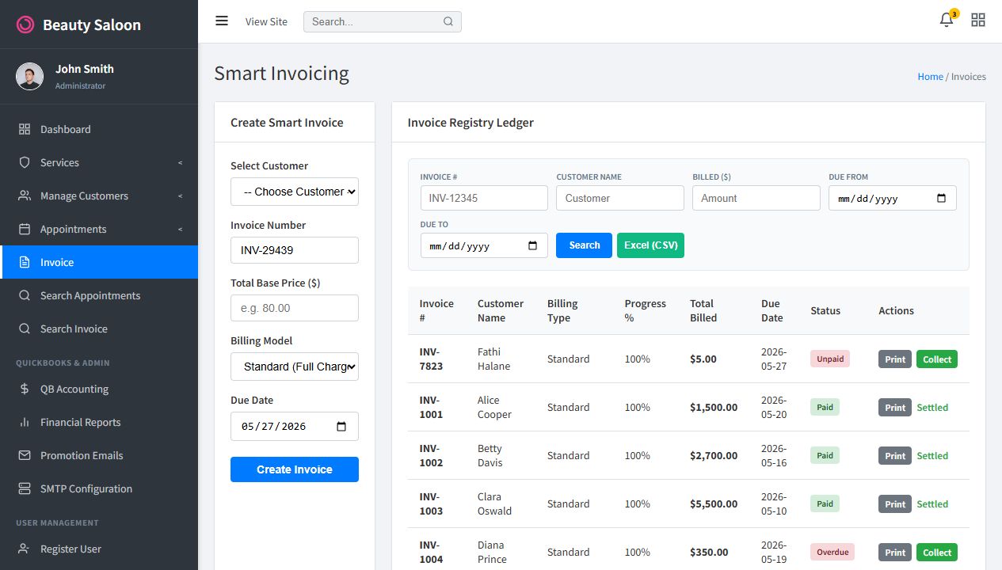The width and height of the screenshot is (1002, 570).
Task: Open the Due To calendar picker icon
Action: point(532,246)
